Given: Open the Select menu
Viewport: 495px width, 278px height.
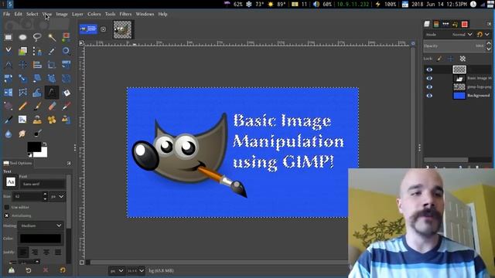Looking at the screenshot, I should (x=32, y=14).
